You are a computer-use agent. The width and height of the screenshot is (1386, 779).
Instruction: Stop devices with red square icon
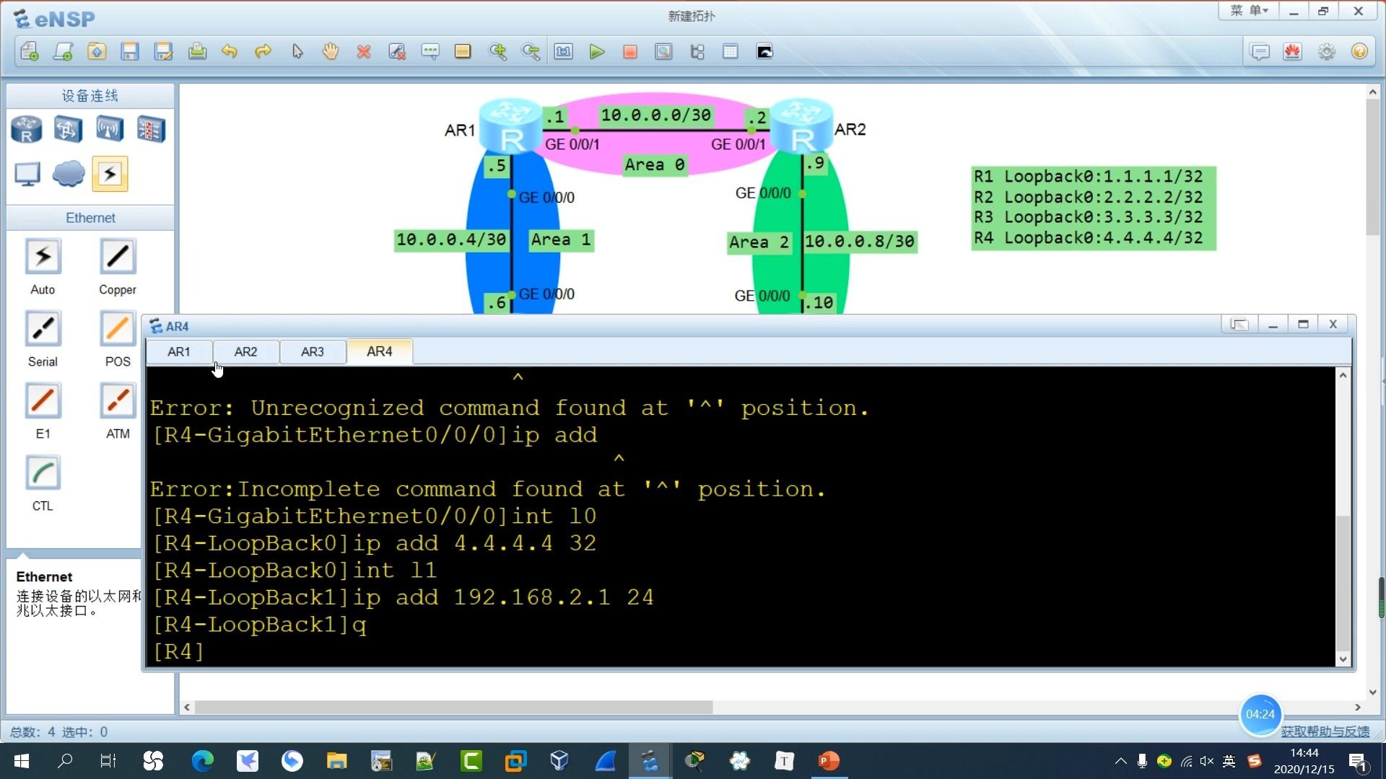pyautogui.click(x=630, y=52)
